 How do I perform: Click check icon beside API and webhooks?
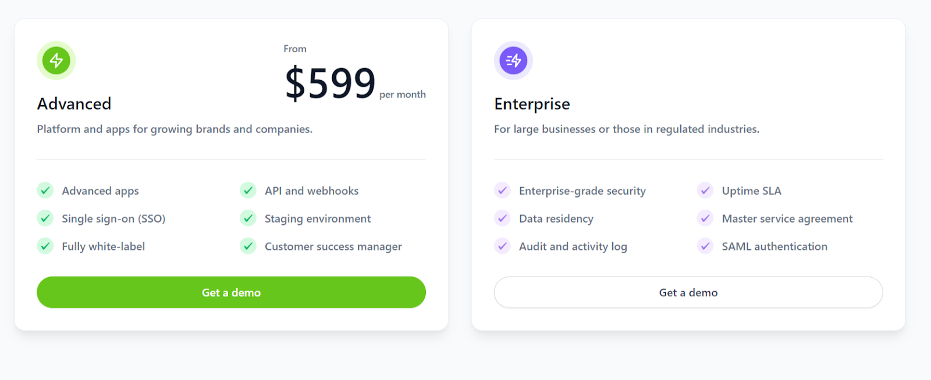[x=248, y=190]
